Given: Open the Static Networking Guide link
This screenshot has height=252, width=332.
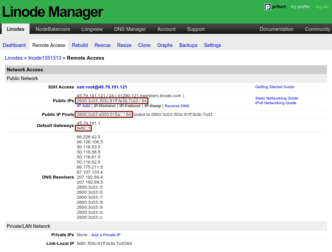Looking at the screenshot, I should (277, 98).
